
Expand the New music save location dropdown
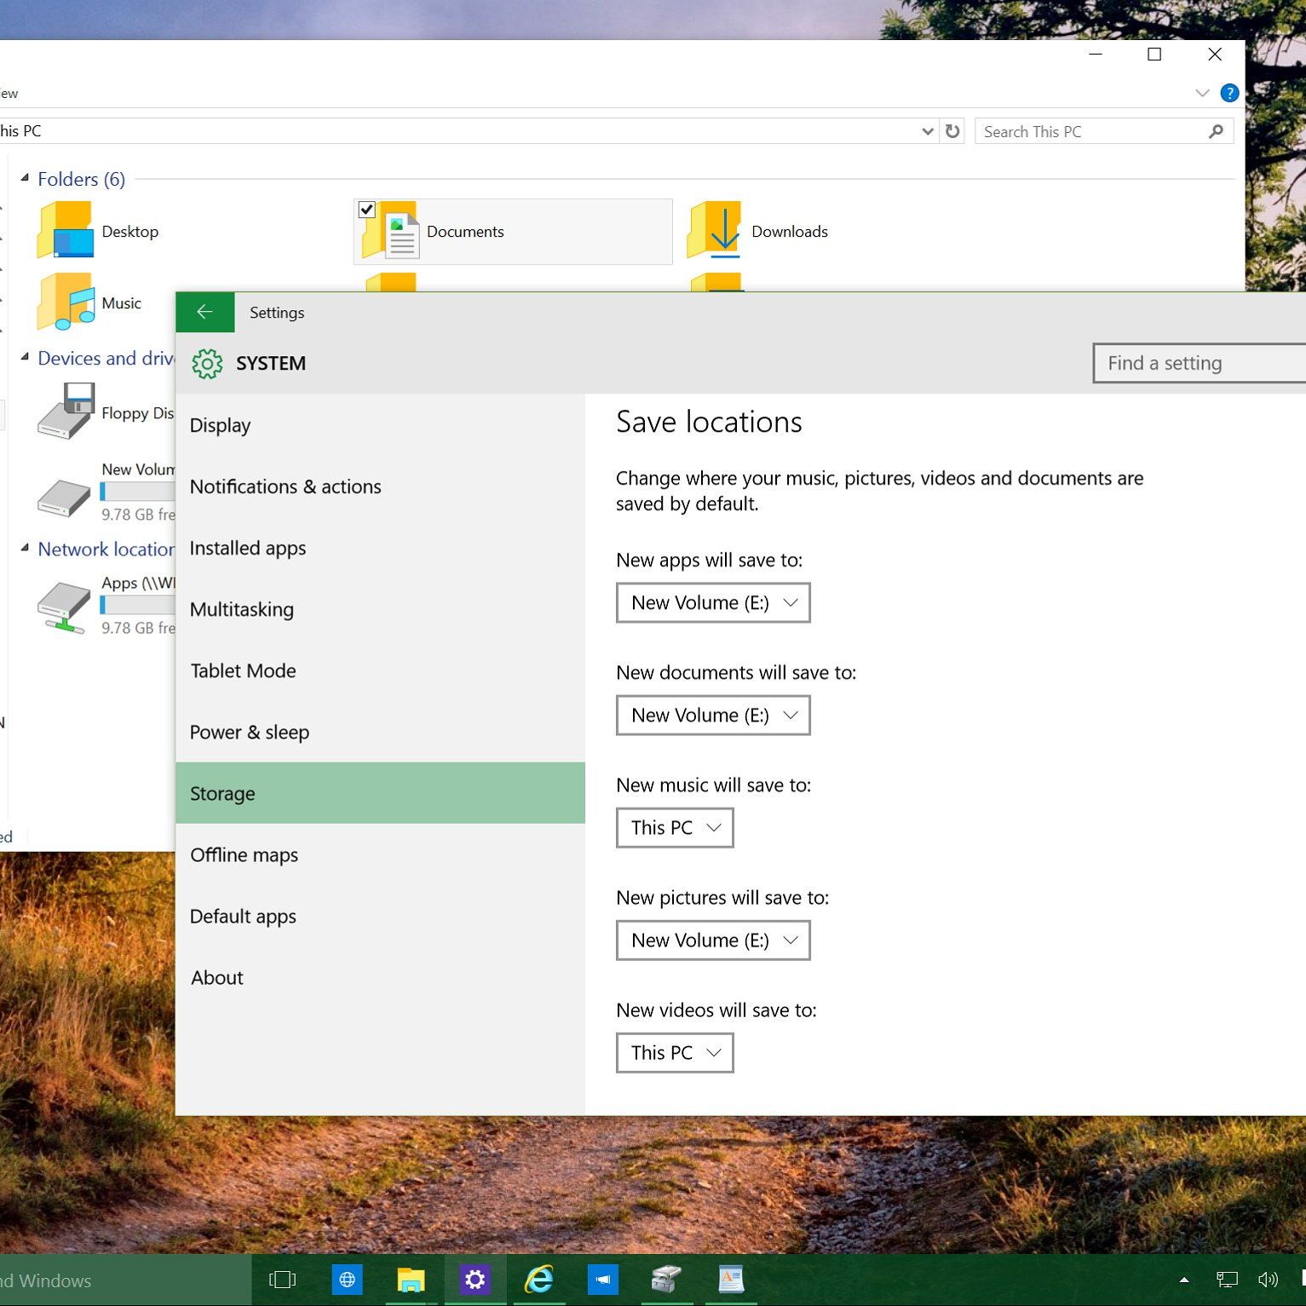[x=674, y=828]
